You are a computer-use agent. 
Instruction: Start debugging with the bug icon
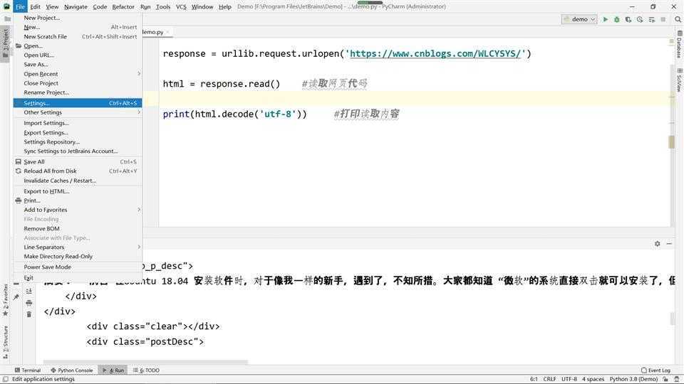tap(616, 19)
